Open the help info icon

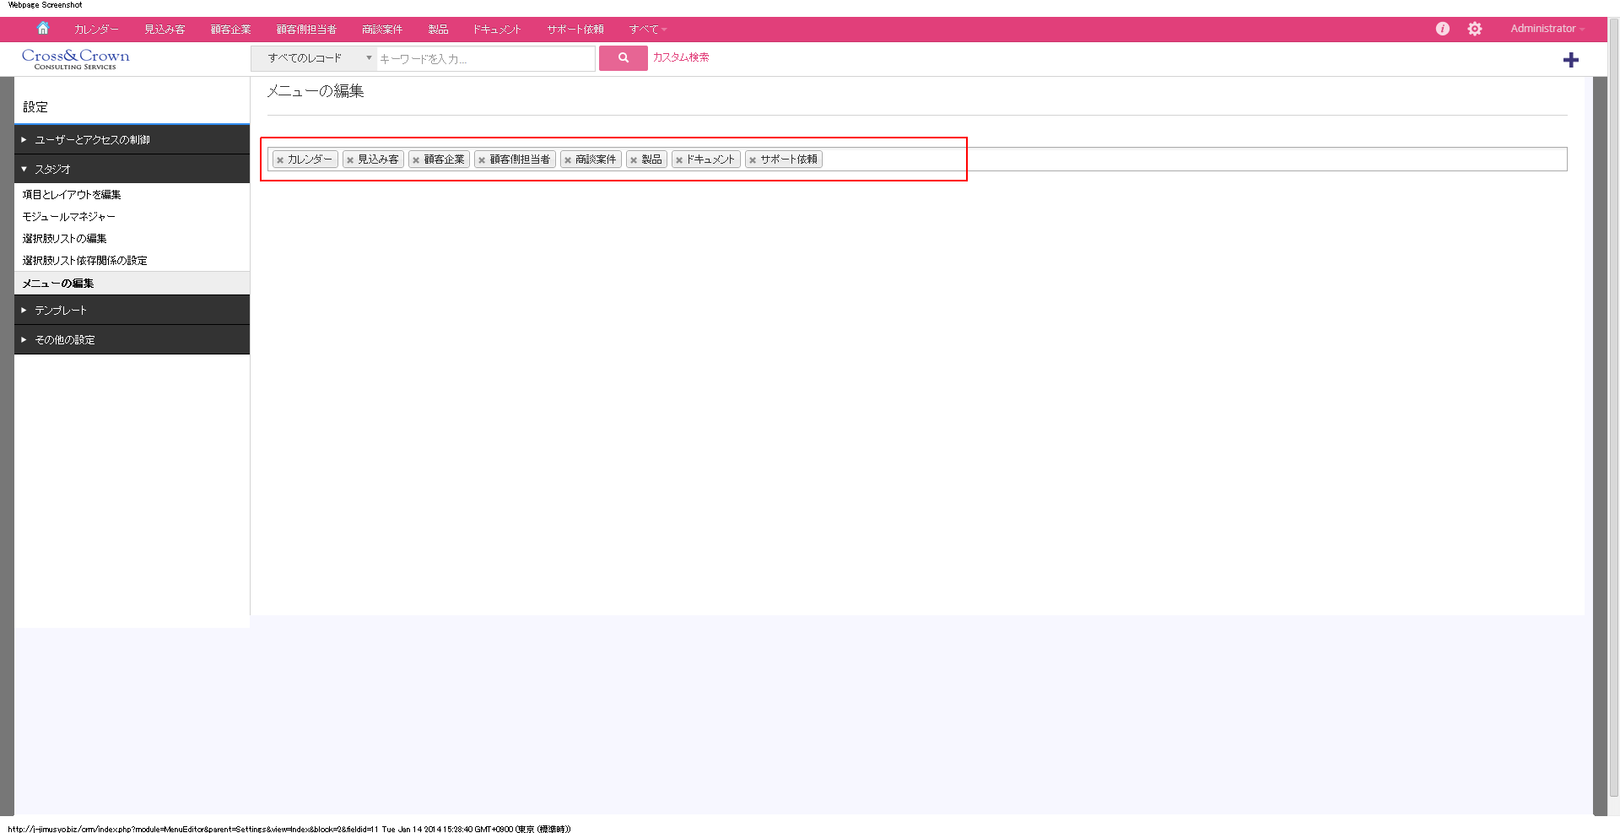click(1443, 28)
